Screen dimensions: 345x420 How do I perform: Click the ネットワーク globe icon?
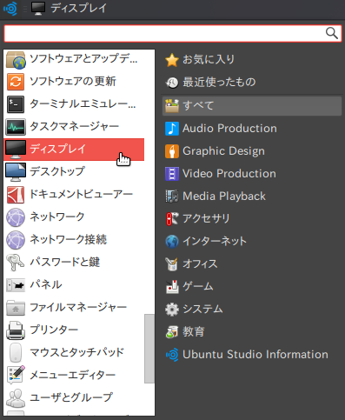pyautogui.click(x=16, y=217)
